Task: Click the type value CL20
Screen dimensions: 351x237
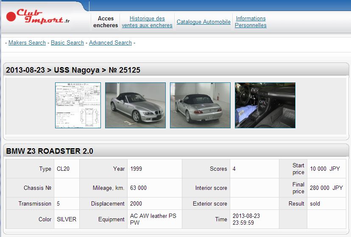Action: pos(63,169)
